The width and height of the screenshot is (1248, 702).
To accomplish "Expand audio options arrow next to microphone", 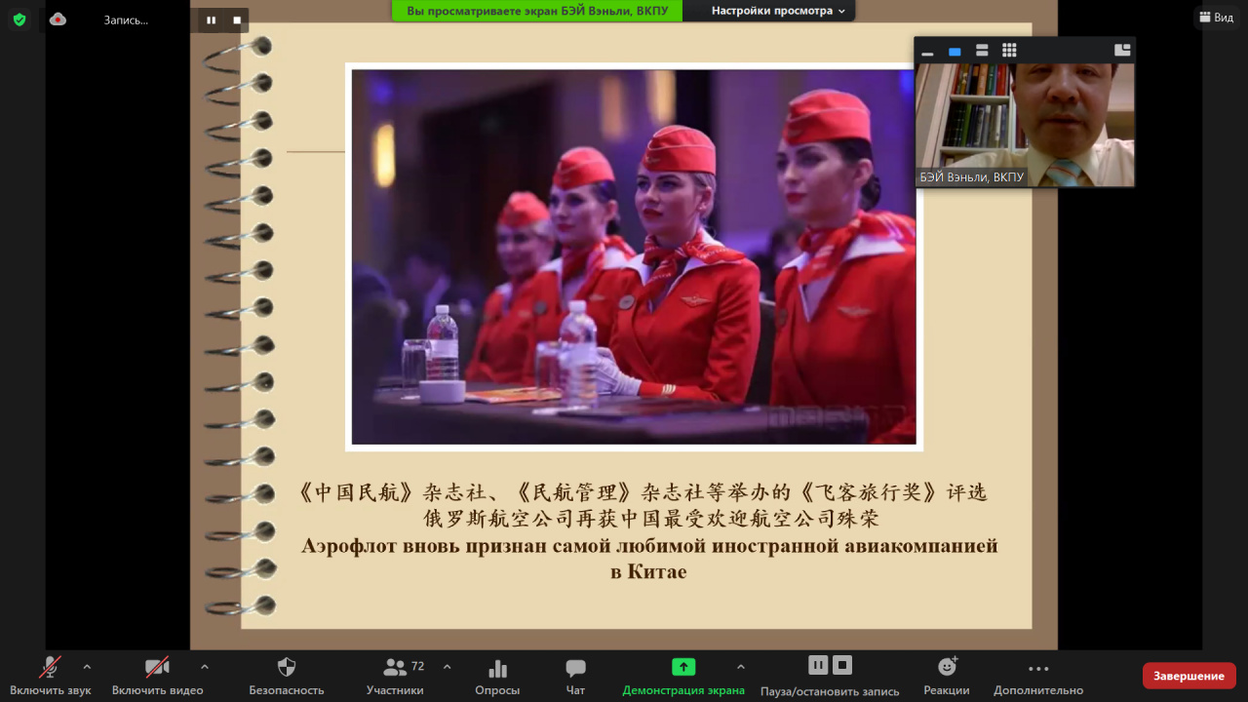I will 87,667.
